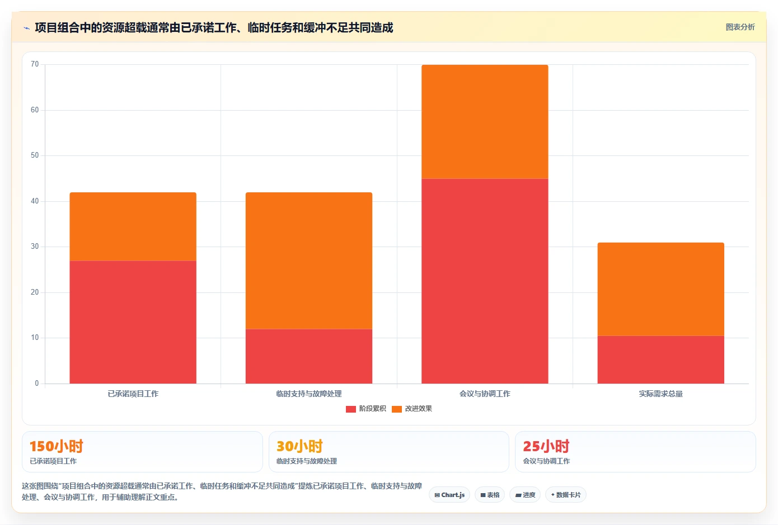Select the 表格 chip

coord(490,495)
